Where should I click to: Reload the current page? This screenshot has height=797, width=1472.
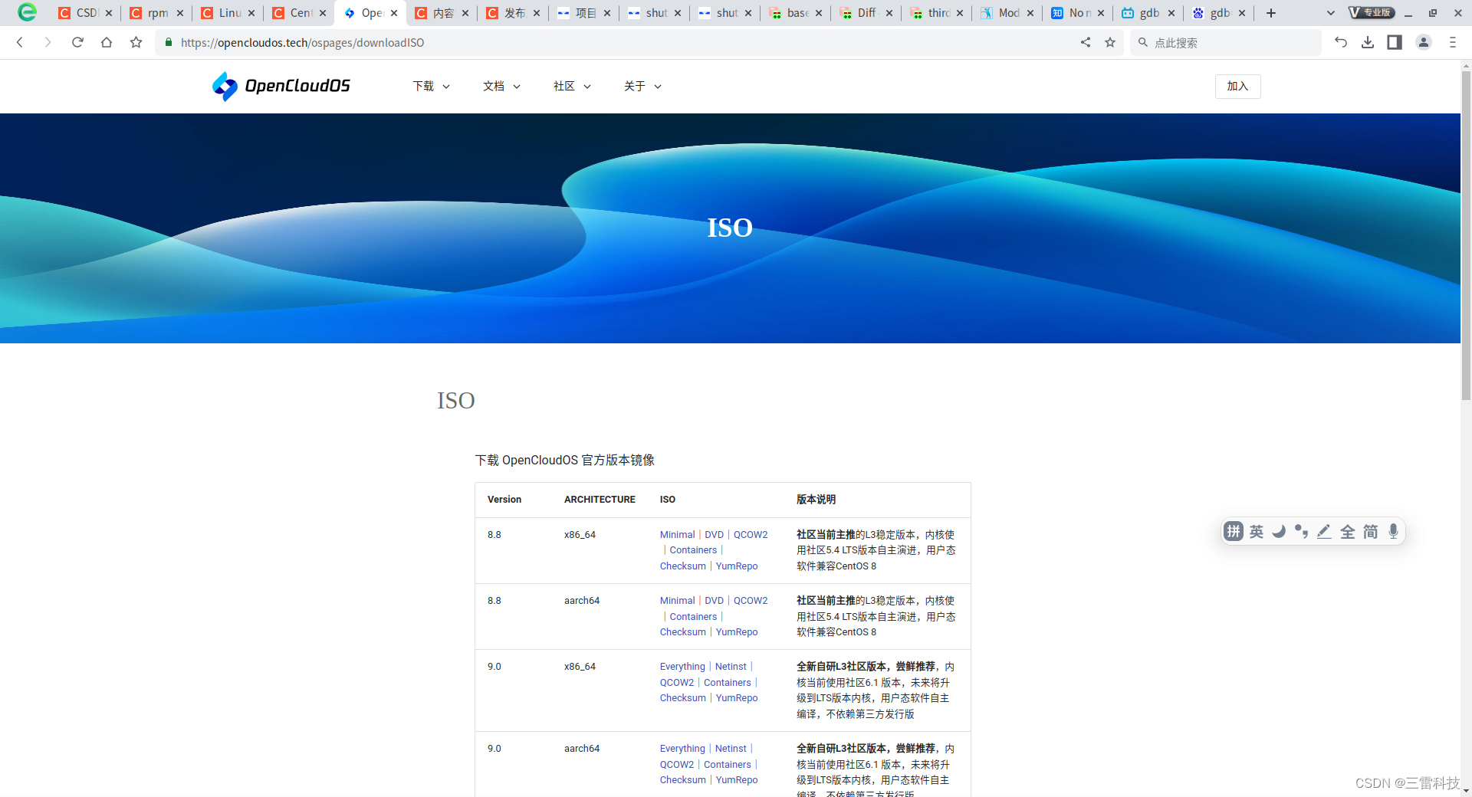point(77,42)
